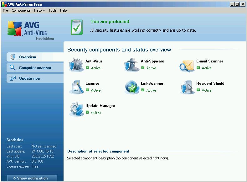Close the AVG Anti-Virus Free window
This screenshot has height=182, width=247.
coord(243,4)
